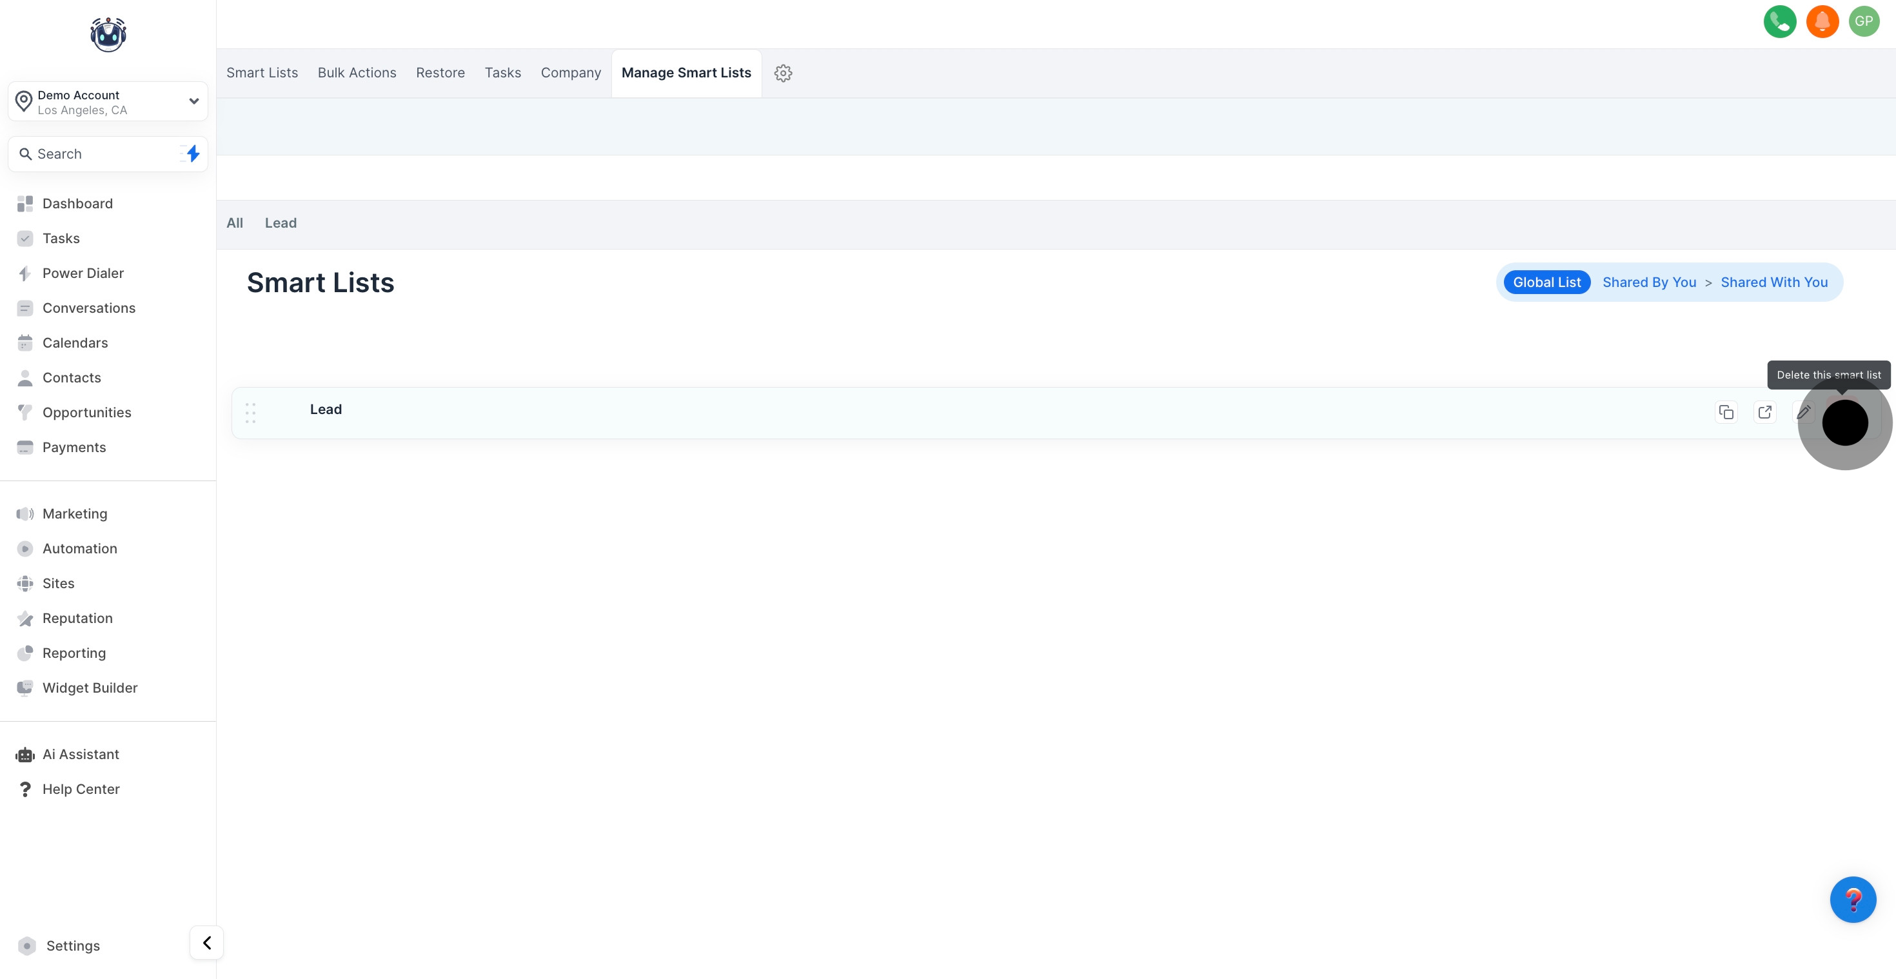Collapse the sidebar with the chevron button
The height and width of the screenshot is (979, 1896).
[x=207, y=943]
